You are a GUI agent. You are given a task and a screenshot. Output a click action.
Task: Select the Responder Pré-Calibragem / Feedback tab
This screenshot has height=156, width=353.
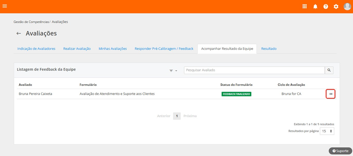pos(164,49)
